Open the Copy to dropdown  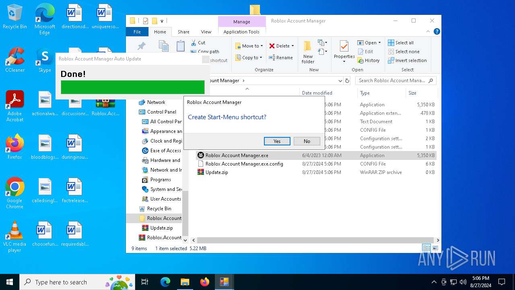(249, 58)
